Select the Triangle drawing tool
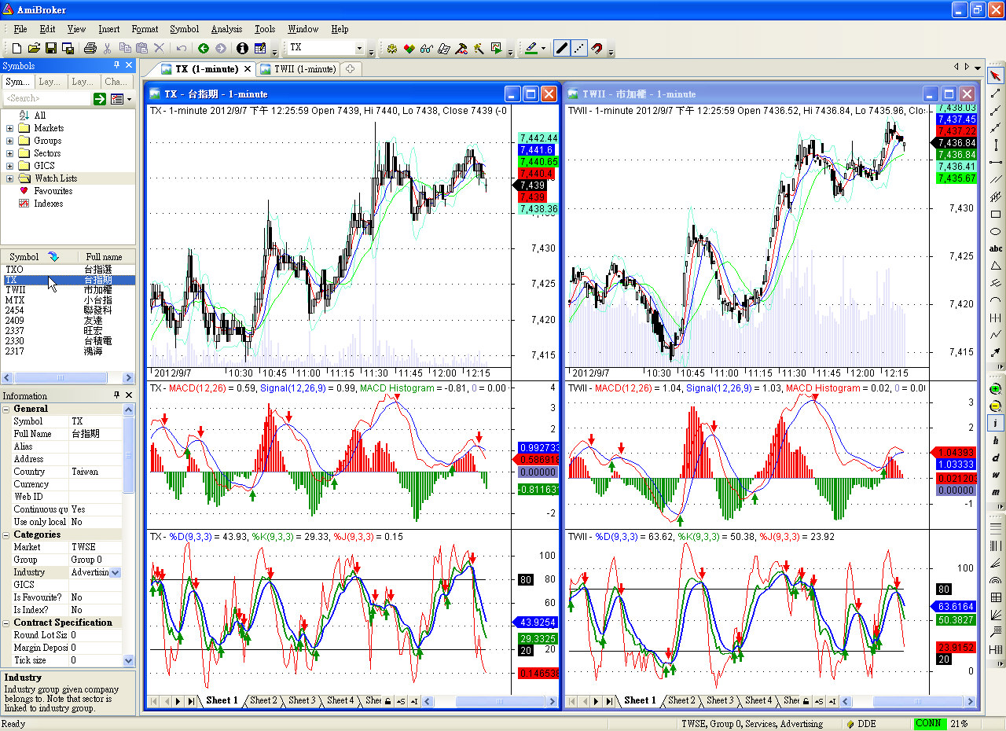Screen dimensions: 1006x731 [996, 266]
